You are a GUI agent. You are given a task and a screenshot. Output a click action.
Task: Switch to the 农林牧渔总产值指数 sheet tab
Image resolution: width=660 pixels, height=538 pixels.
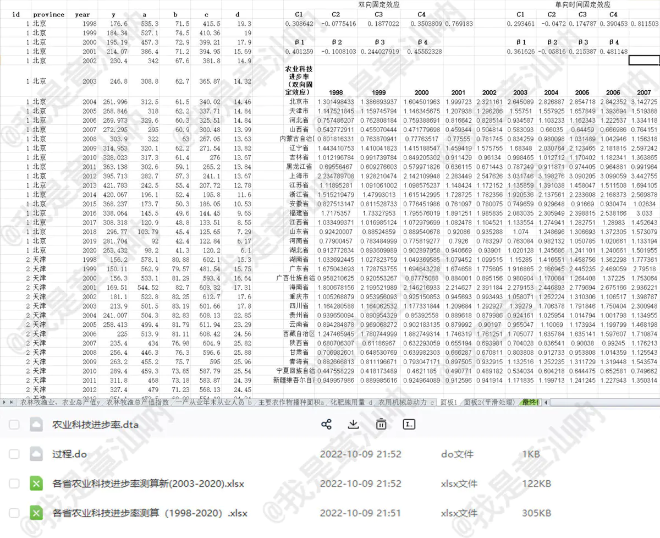pos(138,403)
